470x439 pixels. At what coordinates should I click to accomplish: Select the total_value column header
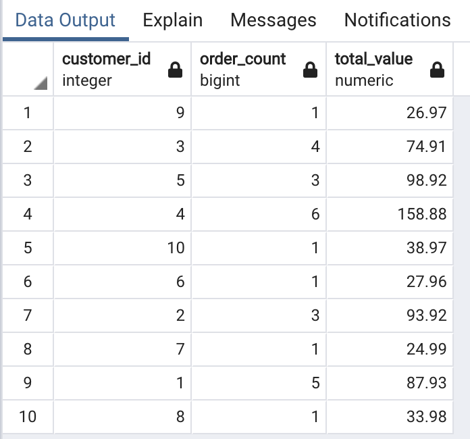[390, 70]
